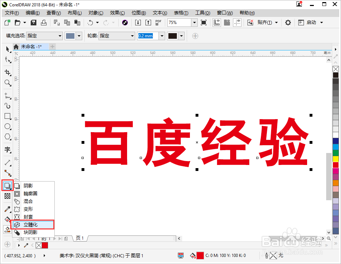
Task: Click the Cut icon in toolbar
Action: point(57,22)
